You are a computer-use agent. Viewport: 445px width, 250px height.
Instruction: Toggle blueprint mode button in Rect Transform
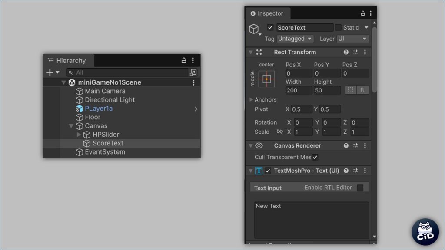[350, 90]
